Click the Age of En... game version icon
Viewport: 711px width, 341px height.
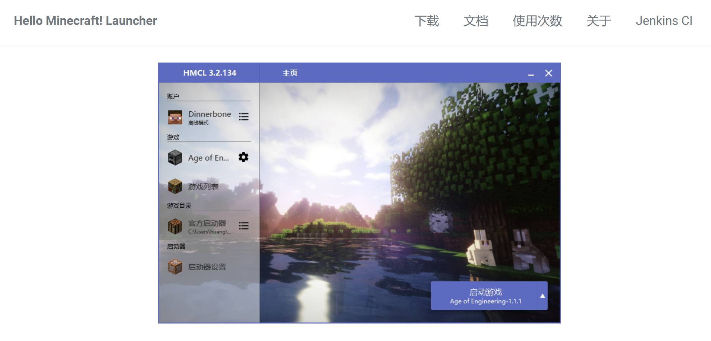(175, 157)
